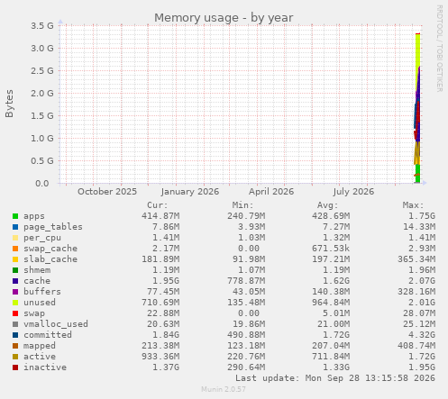
Task: Click apps current value 414.87M
Action: point(160,216)
